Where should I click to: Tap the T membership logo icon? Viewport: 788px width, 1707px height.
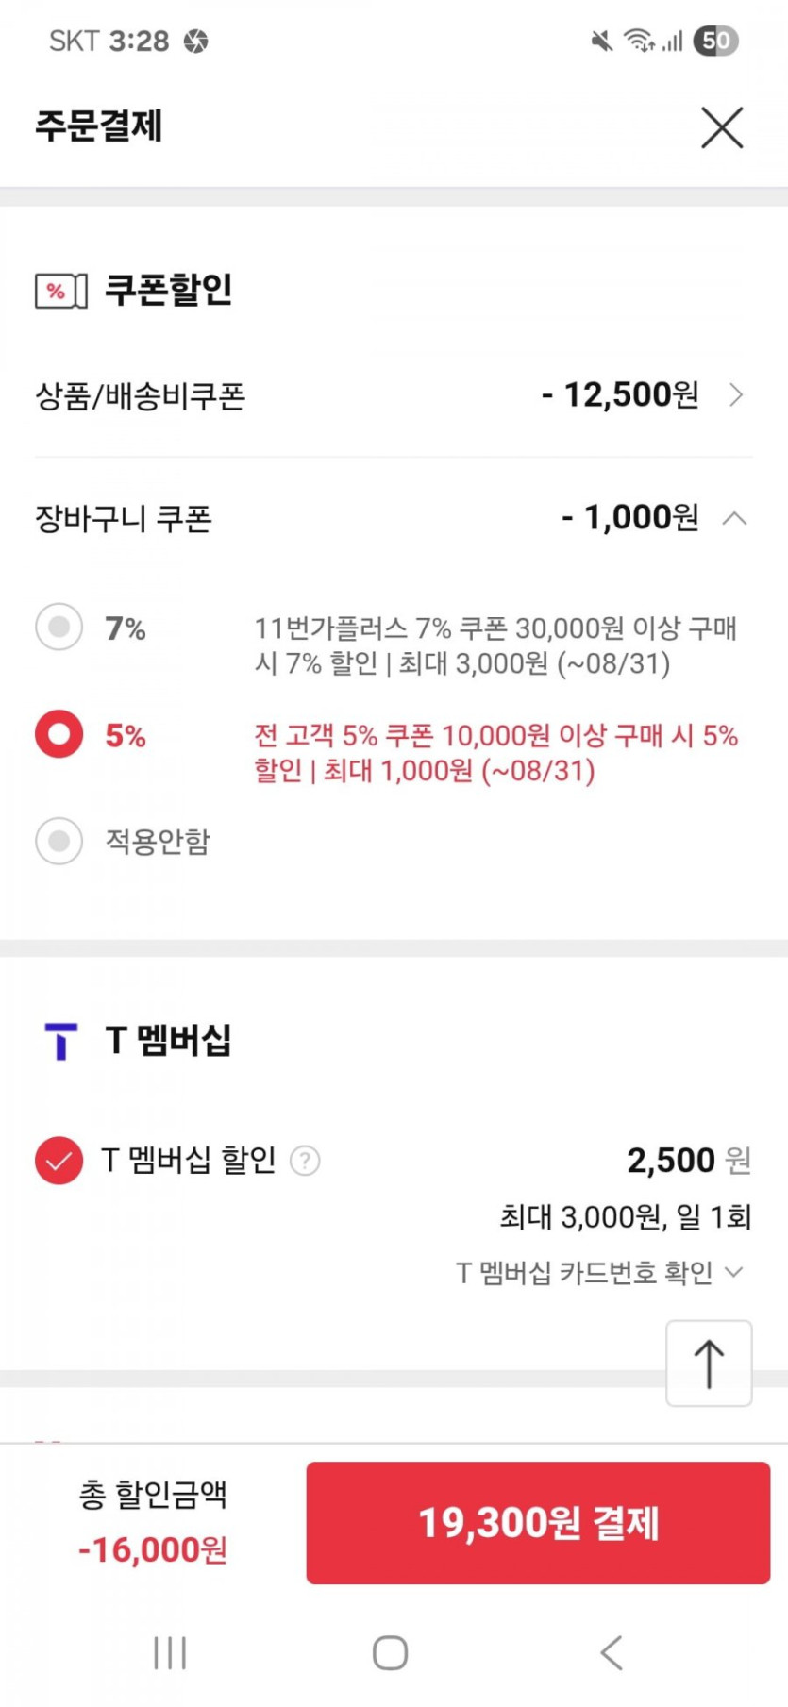coord(60,1041)
